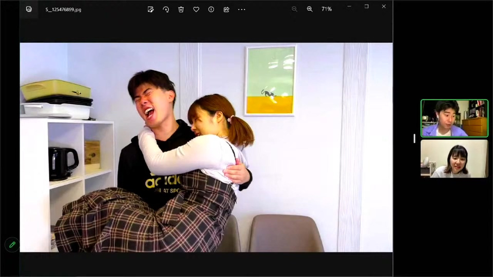This screenshot has height=277, width=493.
Task: Click the white handle beside the video thumbnails
Action: [414, 138]
